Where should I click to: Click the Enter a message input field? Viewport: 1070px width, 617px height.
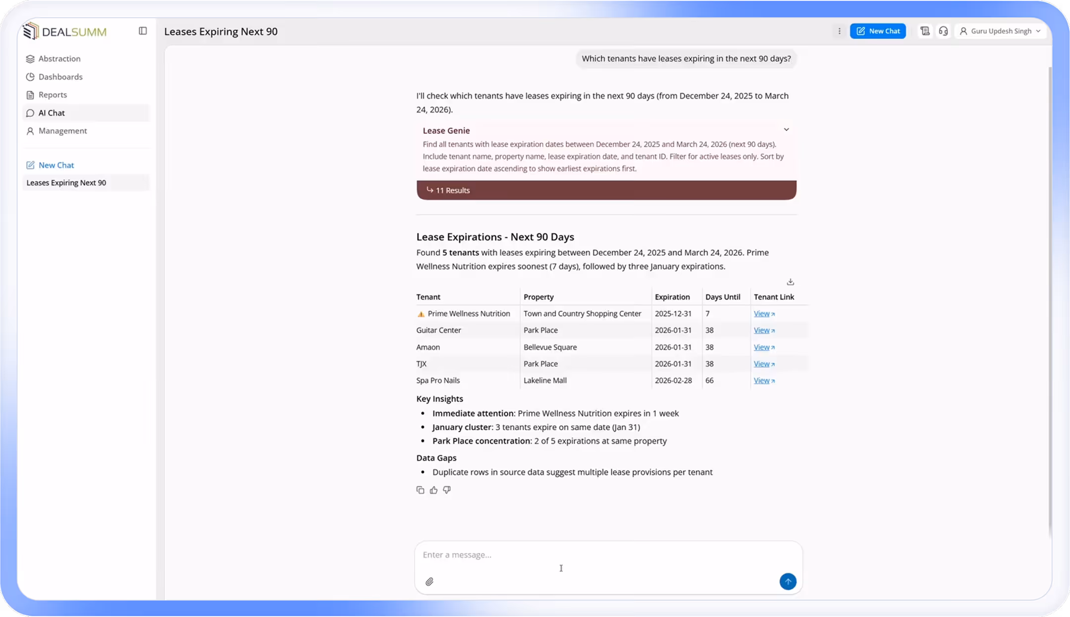click(608, 555)
